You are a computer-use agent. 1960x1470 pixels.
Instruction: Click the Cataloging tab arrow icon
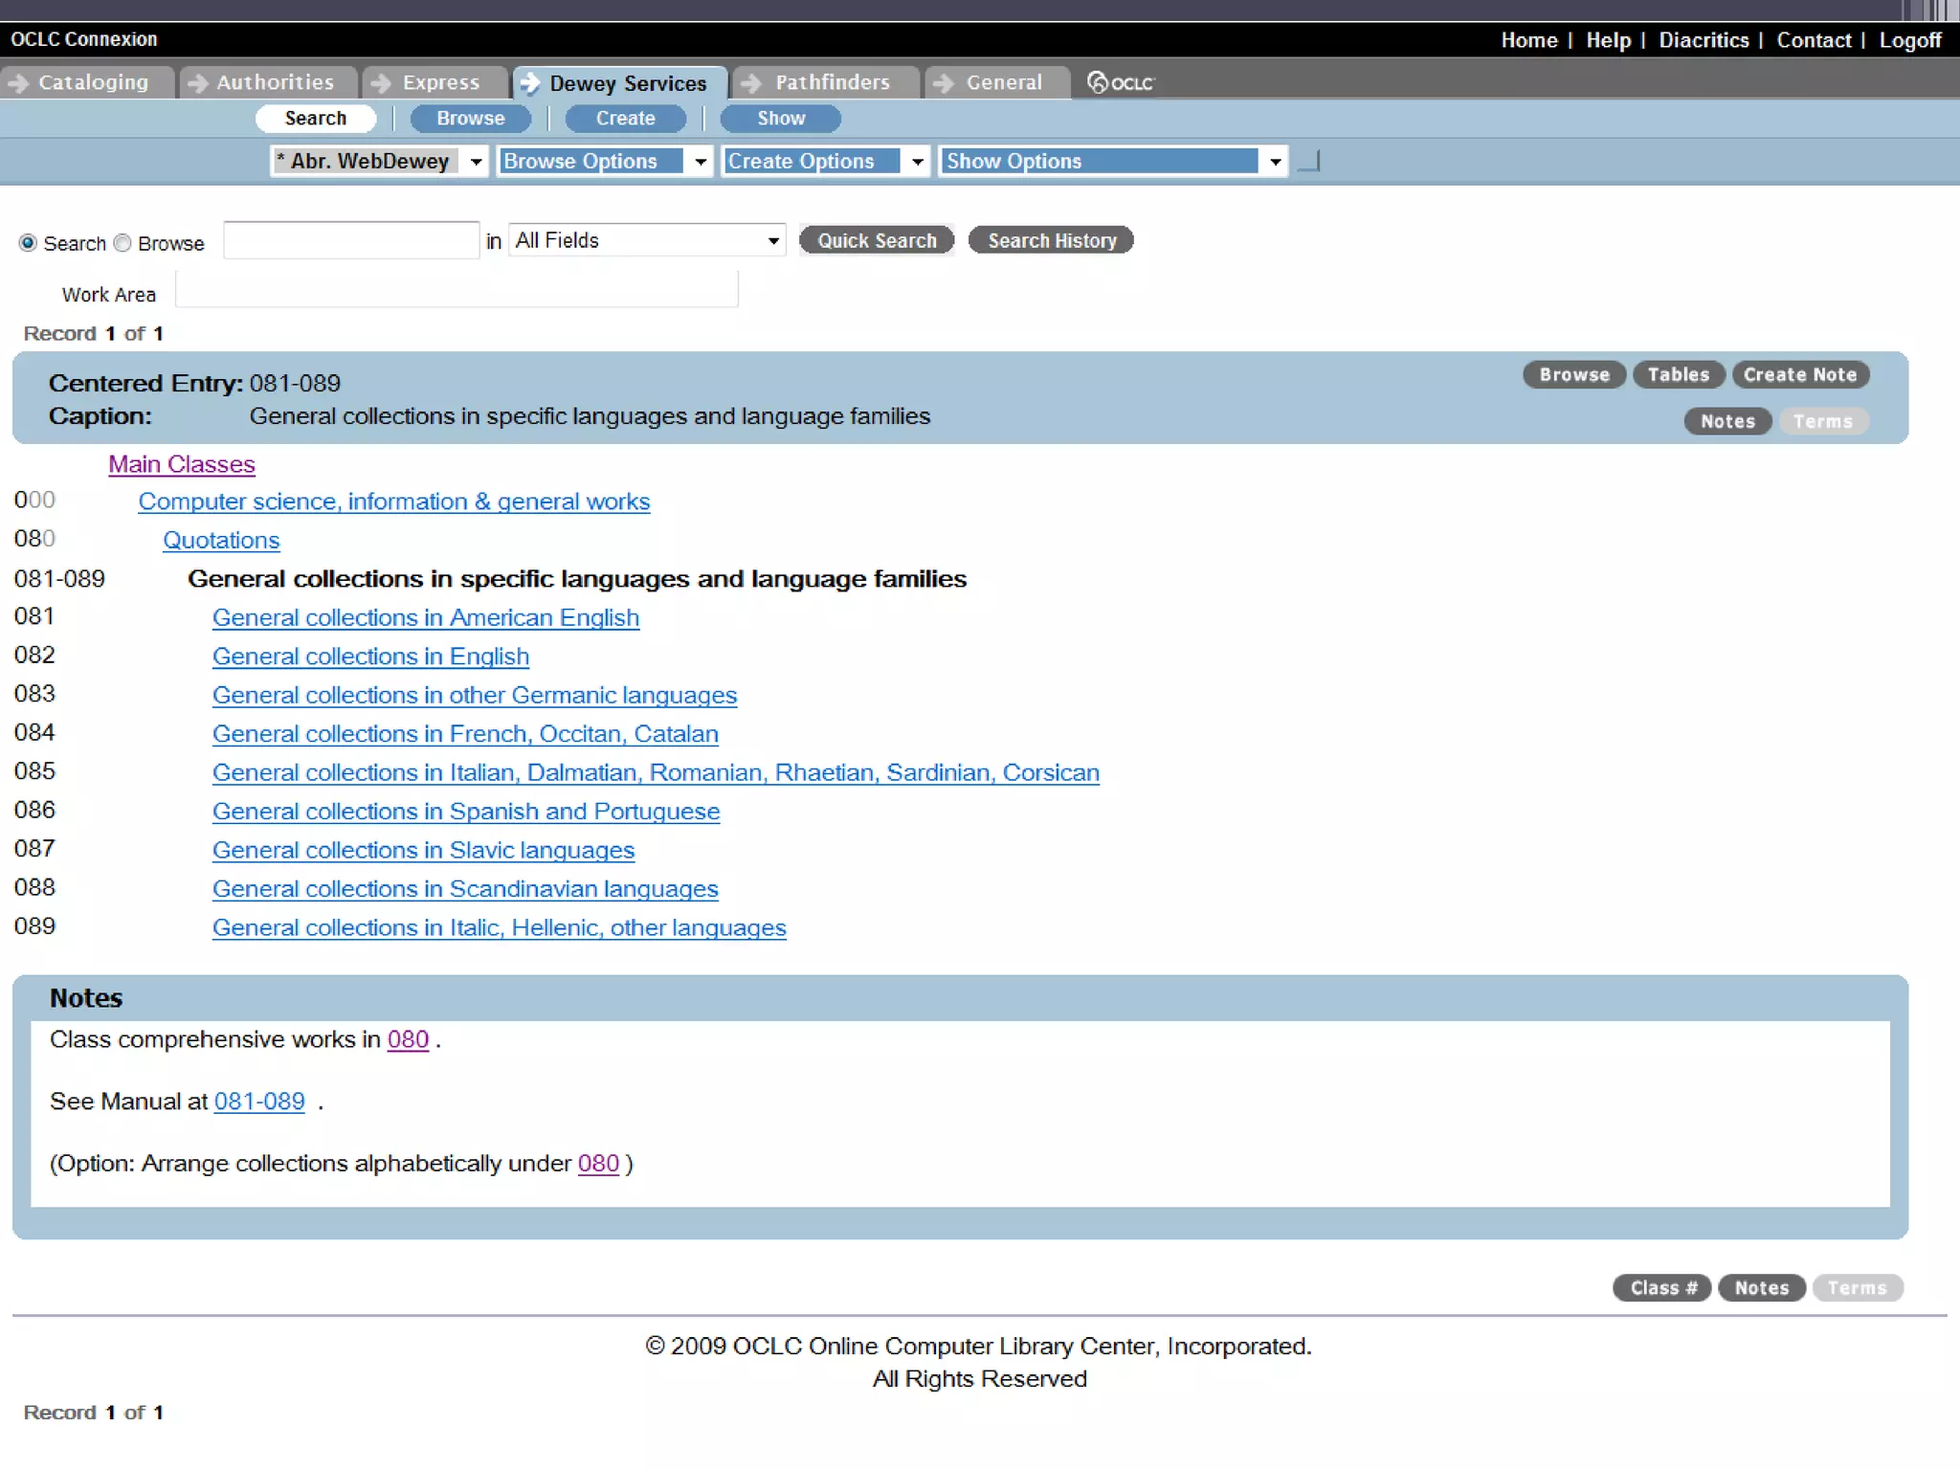pyautogui.click(x=17, y=83)
